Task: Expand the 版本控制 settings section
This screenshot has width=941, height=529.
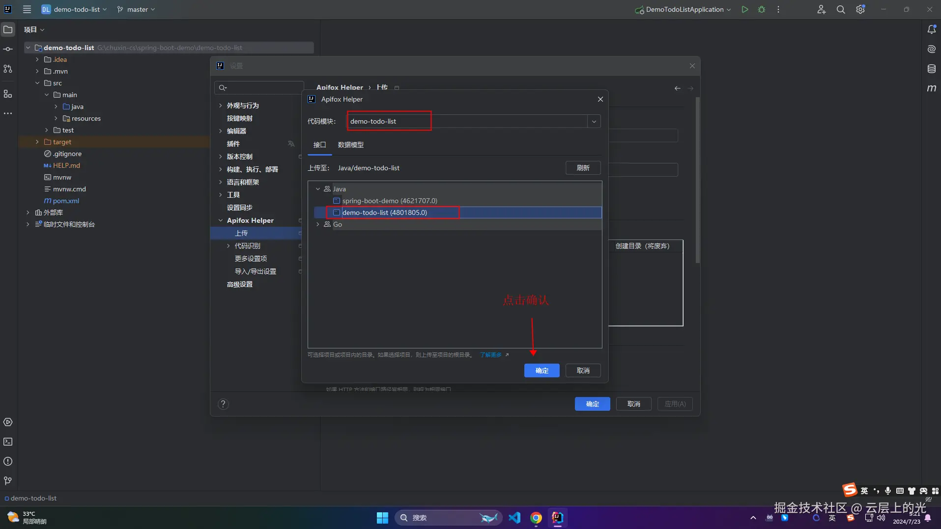Action: coord(221,157)
